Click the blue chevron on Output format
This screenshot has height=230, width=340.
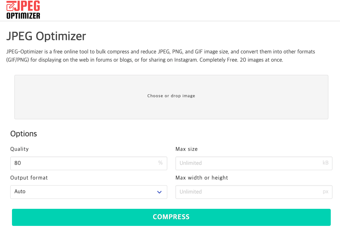[x=159, y=192]
